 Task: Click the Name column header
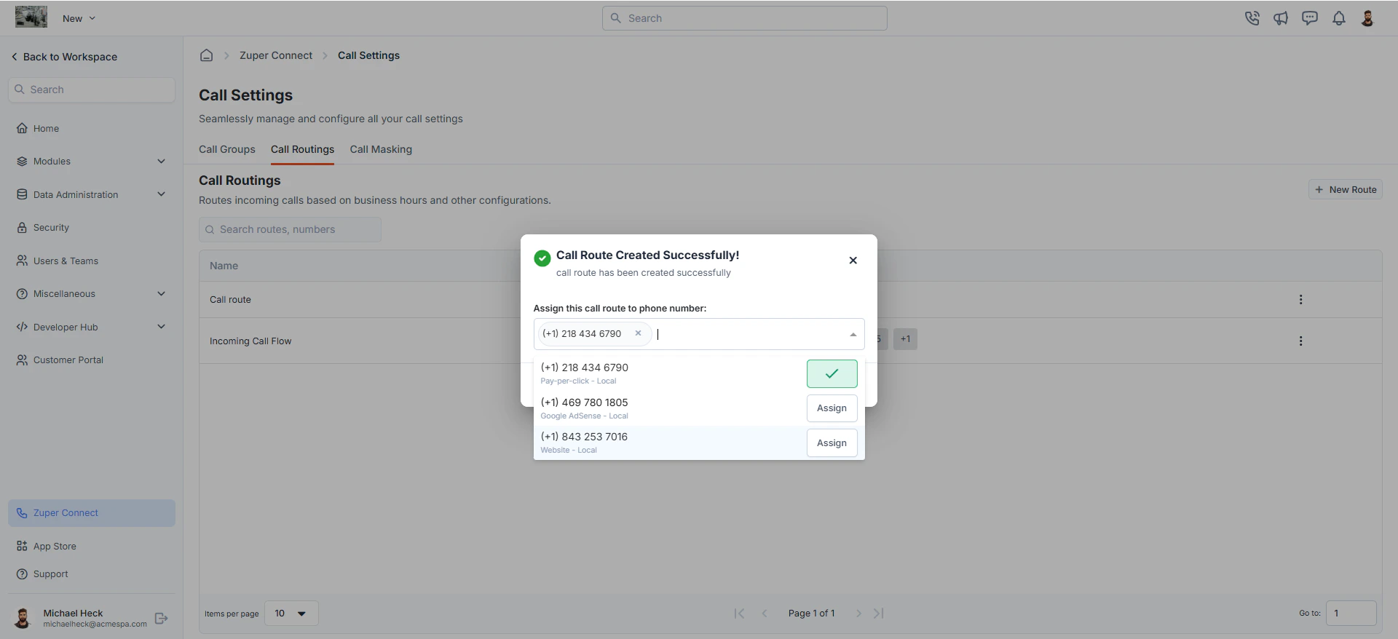tap(224, 266)
